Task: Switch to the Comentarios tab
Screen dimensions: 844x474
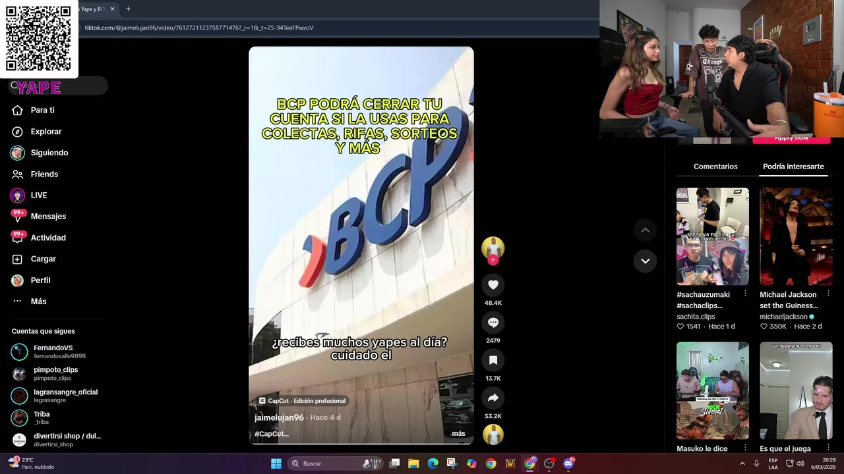Action: (x=715, y=167)
